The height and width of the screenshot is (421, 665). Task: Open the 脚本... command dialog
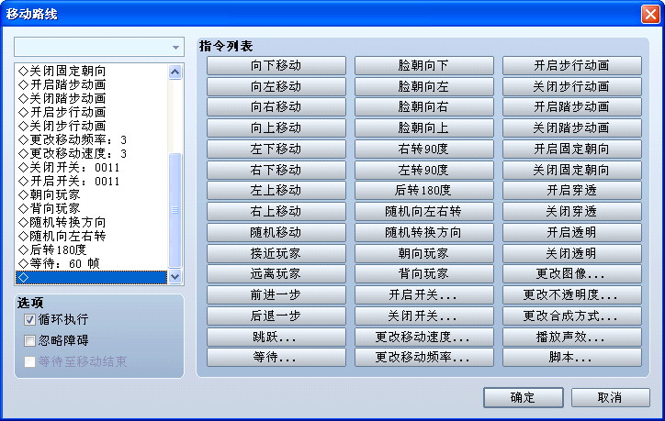point(572,357)
